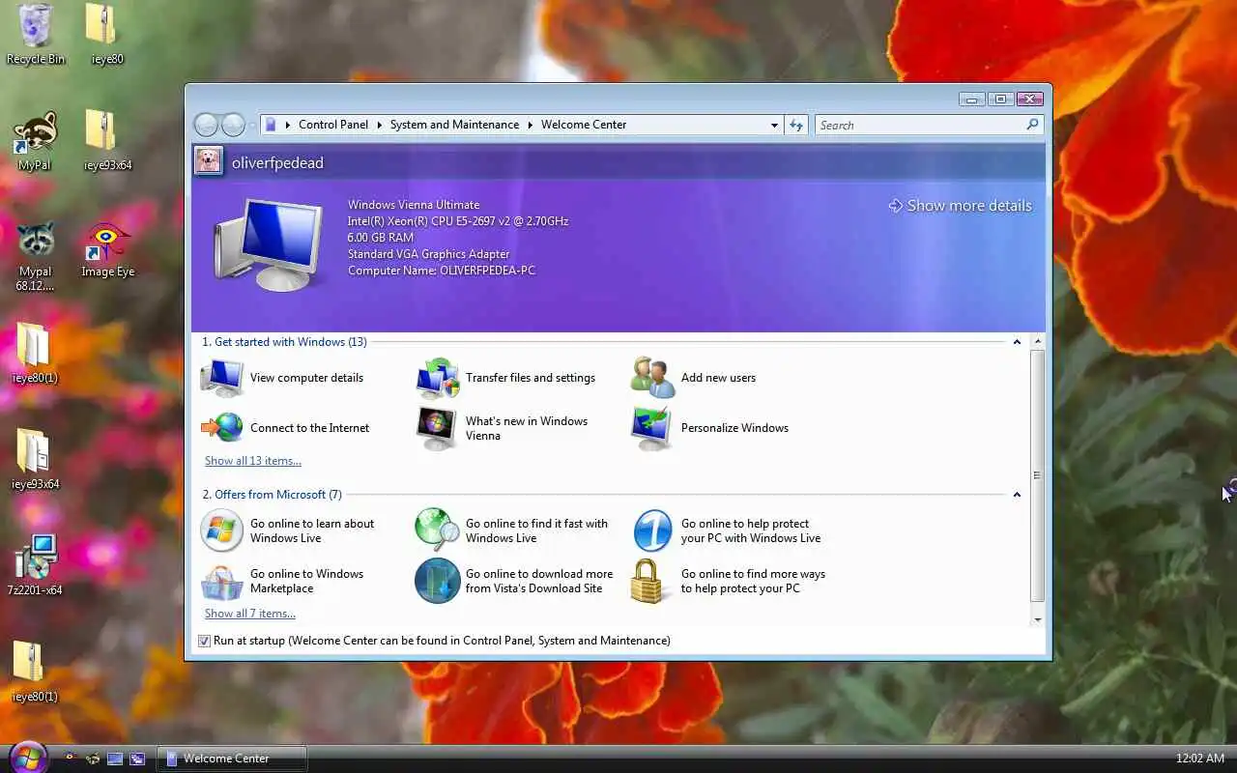Click Switch between windows quick launch icon
This screenshot has width=1237, height=773.
[137, 759]
